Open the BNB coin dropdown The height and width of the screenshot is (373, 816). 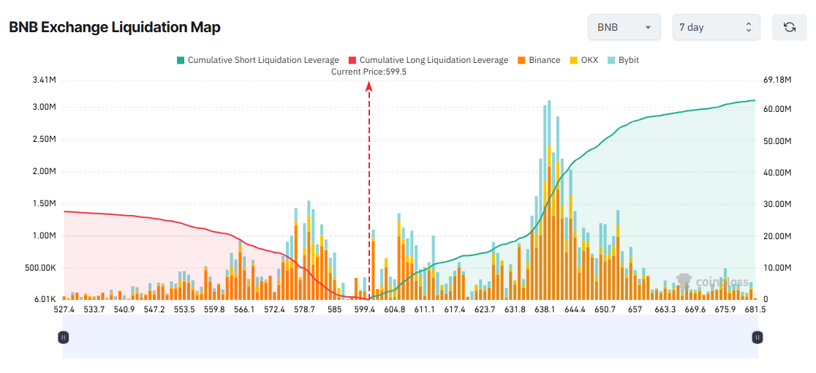point(623,27)
